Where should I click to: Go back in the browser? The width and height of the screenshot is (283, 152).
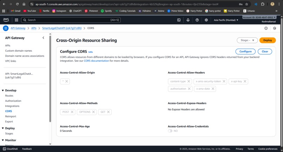point(4,4)
